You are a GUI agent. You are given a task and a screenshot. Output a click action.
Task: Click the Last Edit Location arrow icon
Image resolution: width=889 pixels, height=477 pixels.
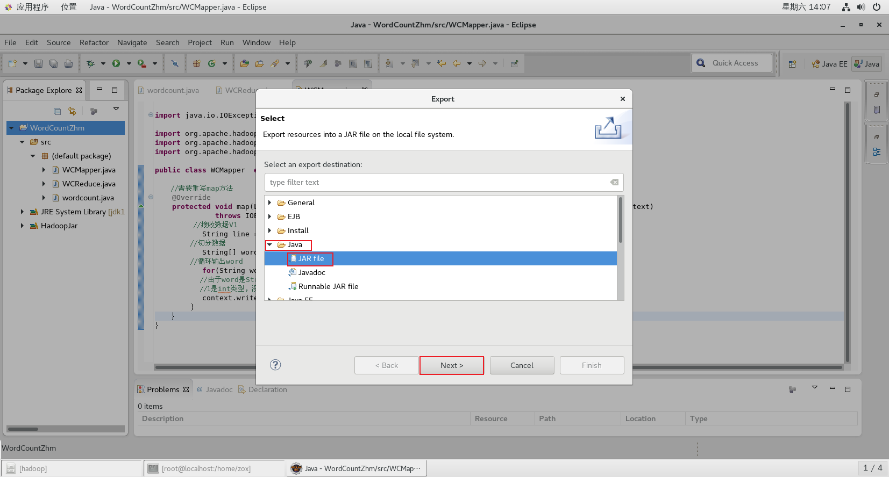point(442,63)
